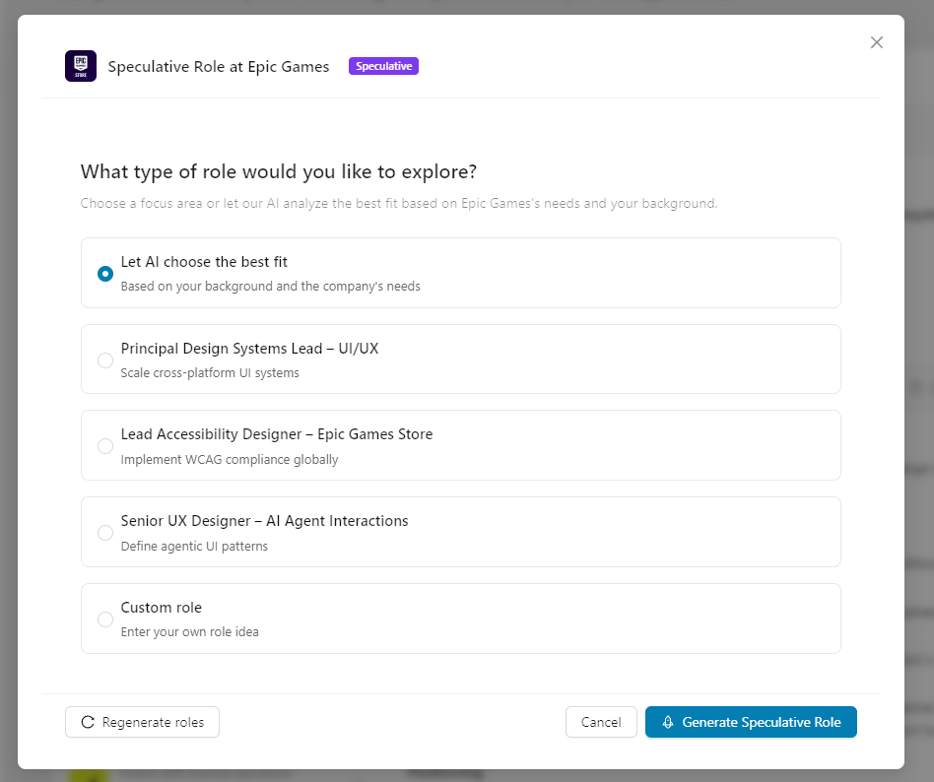This screenshot has height=782, width=934.
Task: Select Lead Accessibility Designer radio option
Action: (105, 446)
